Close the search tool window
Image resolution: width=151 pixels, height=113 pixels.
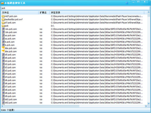(x=145, y=2)
